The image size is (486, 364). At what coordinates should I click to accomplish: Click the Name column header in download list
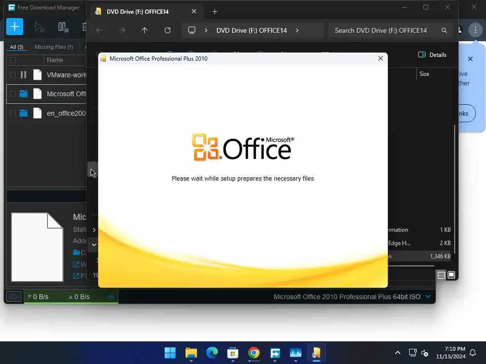click(55, 60)
